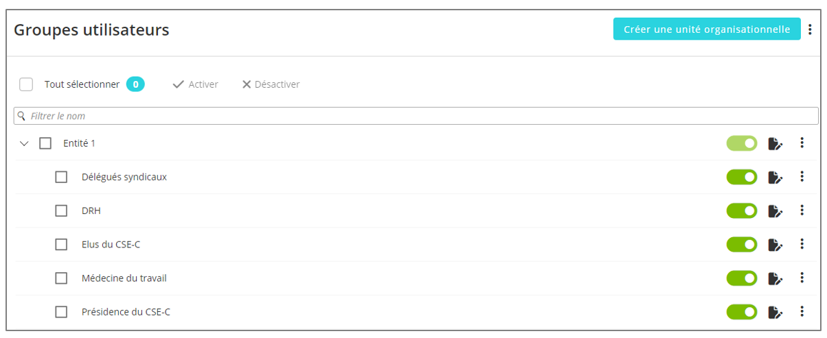Collapse the Entité 1 tree node
The height and width of the screenshot is (338, 827).
pos(25,143)
